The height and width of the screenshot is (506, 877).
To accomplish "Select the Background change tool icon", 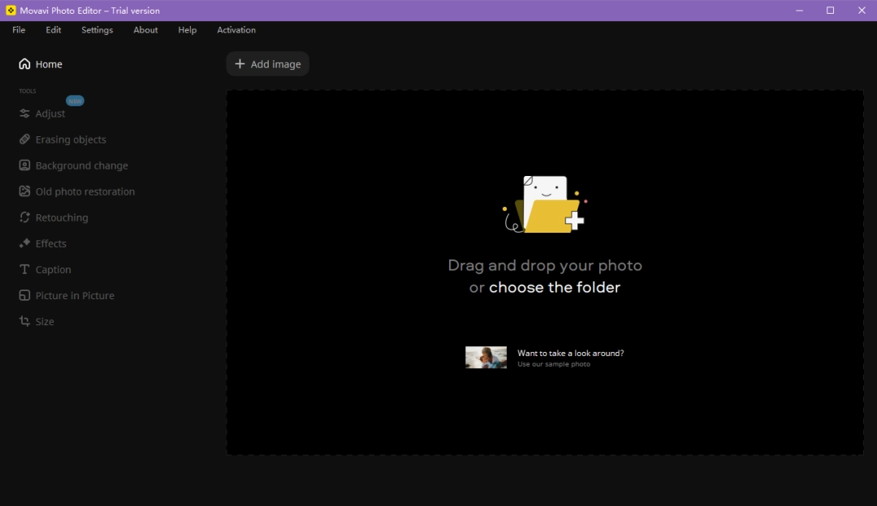I will (x=24, y=165).
